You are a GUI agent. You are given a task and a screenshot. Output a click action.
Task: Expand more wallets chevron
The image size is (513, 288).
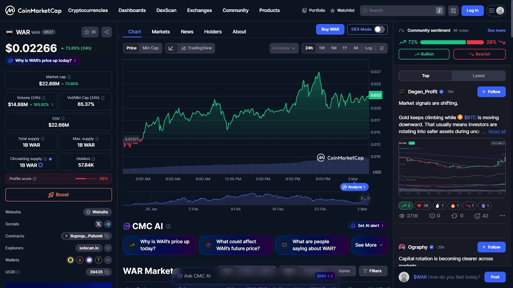[x=108, y=260]
